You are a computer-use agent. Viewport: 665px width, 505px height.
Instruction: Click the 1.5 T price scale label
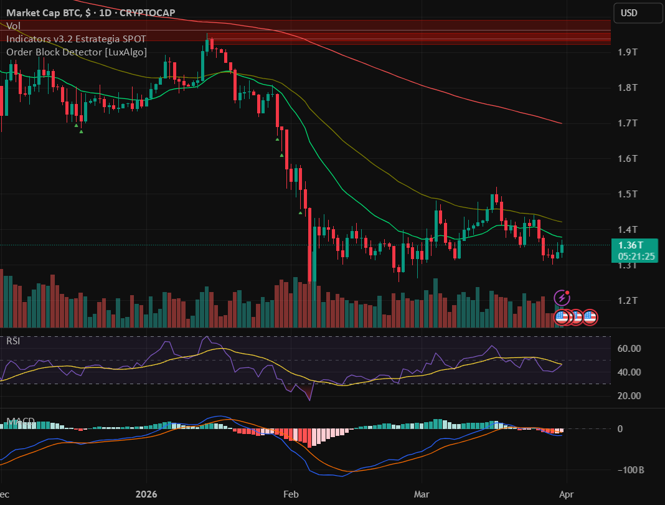[x=628, y=194]
